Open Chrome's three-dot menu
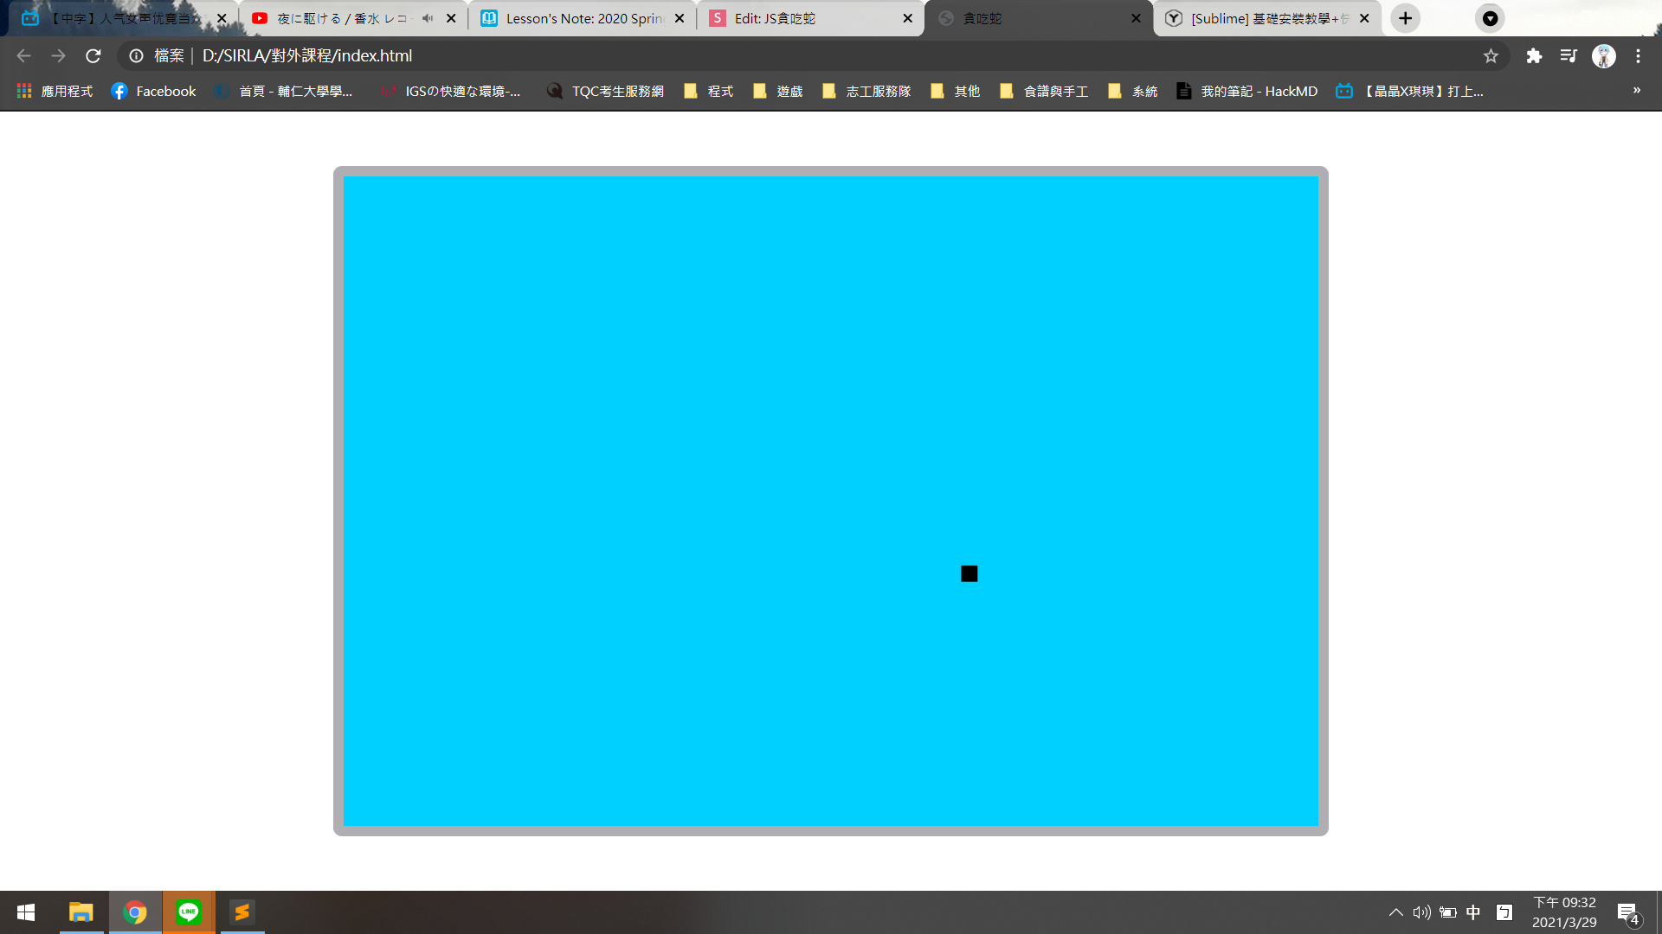 (x=1638, y=56)
